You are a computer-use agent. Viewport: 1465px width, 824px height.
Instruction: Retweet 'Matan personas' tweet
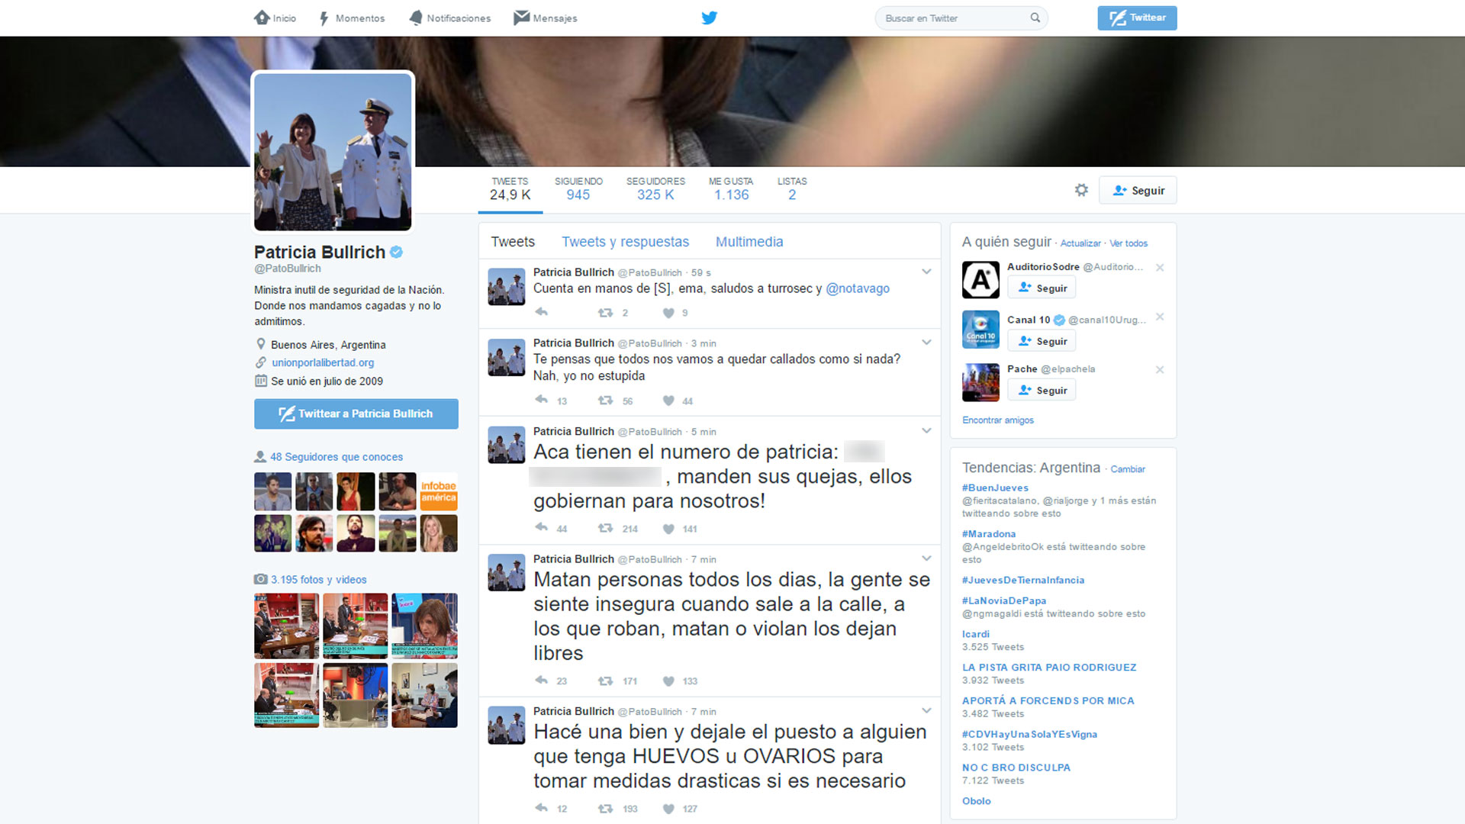pos(605,680)
